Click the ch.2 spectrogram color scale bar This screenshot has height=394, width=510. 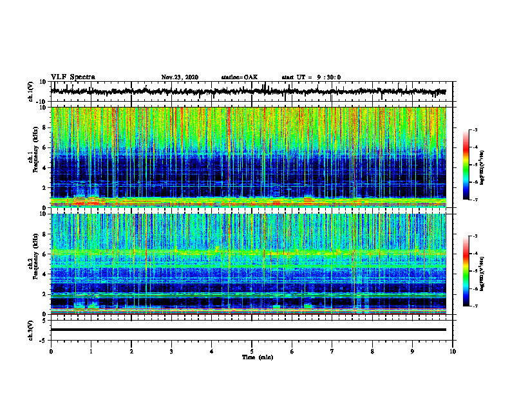point(466,271)
